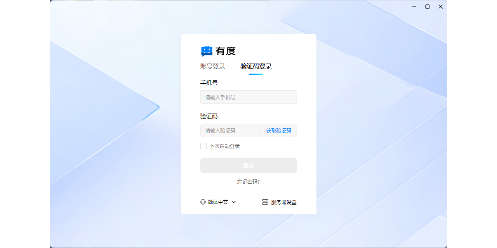497x248 pixels.
Task: Click the Youdu briefcase logo icon
Action: (x=207, y=51)
